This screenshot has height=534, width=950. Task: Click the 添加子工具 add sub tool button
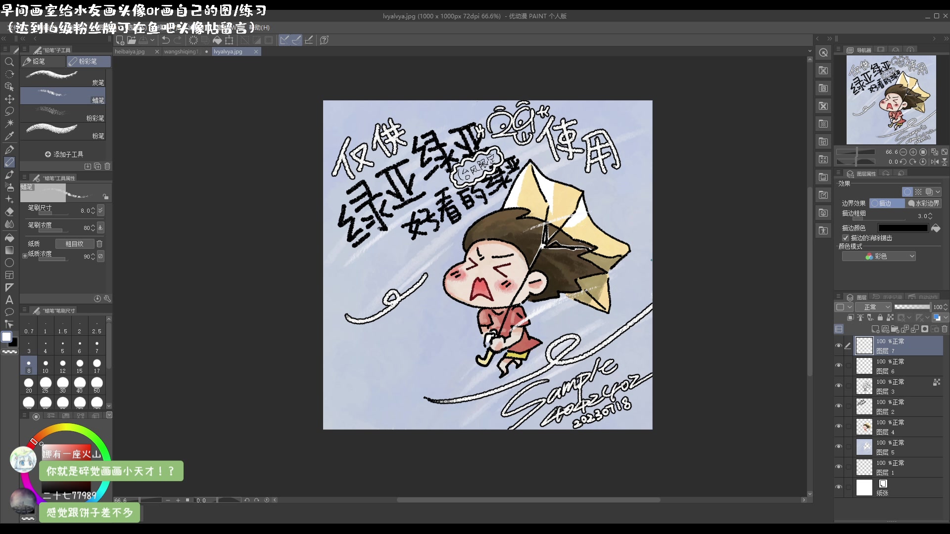point(64,154)
